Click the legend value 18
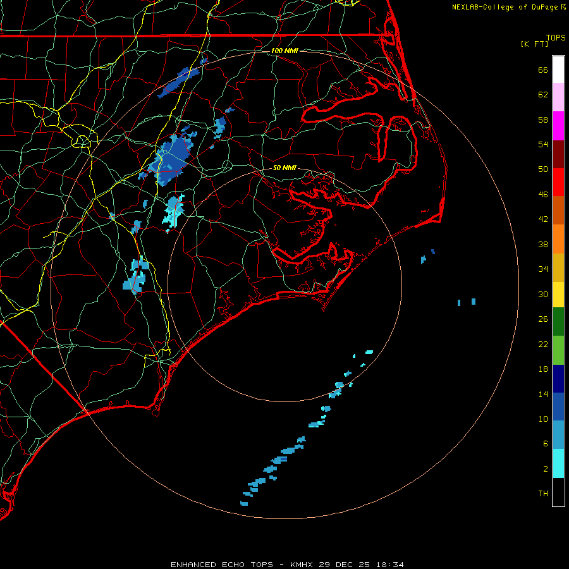This screenshot has width=569, height=569. [543, 369]
